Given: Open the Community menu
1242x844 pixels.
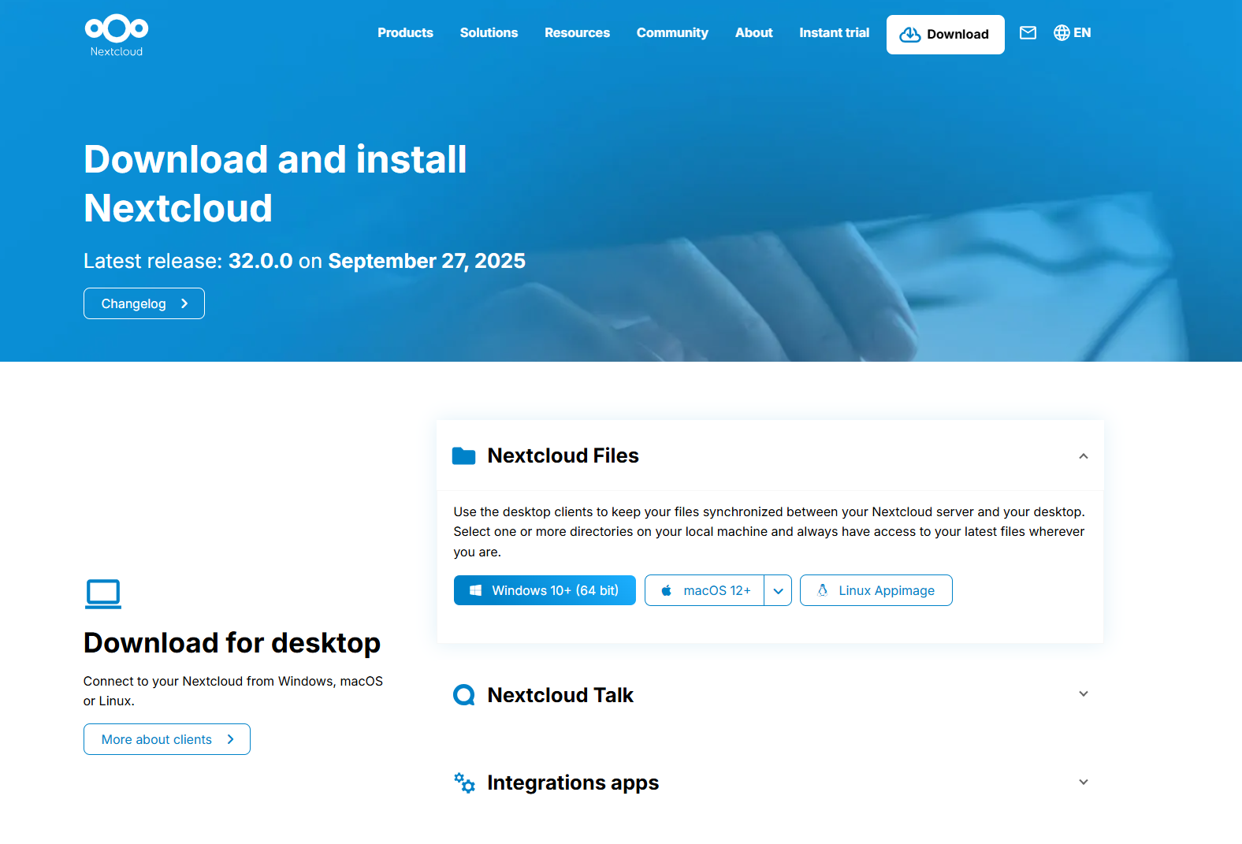Looking at the screenshot, I should click(672, 33).
